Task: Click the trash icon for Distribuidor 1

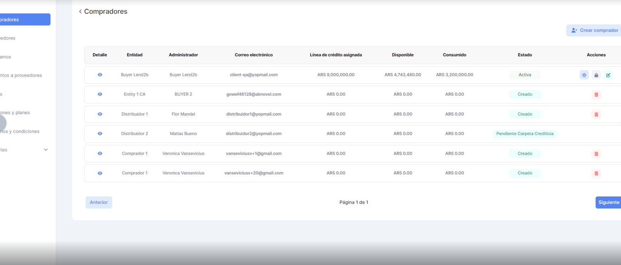Action: coord(596,114)
